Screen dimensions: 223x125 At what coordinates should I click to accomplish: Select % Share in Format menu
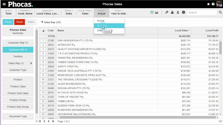(x=109, y=26)
